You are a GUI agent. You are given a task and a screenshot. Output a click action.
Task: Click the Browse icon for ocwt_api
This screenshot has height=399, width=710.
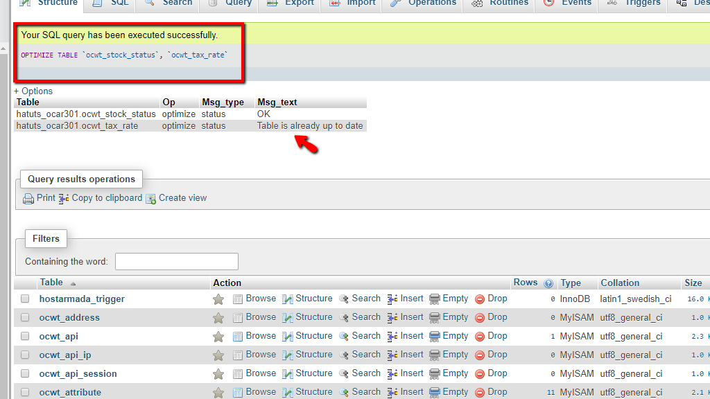pyautogui.click(x=238, y=337)
